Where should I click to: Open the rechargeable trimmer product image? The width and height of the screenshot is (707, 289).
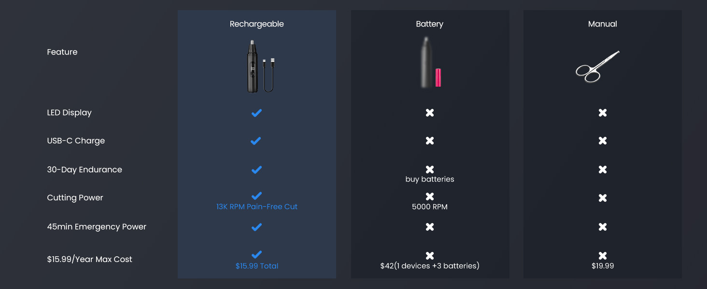pyautogui.click(x=260, y=66)
